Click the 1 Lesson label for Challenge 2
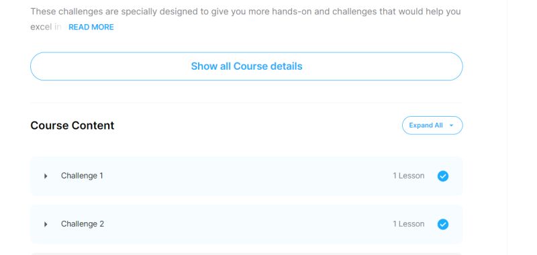The image size is (537, 255). [x=409, y=224]
